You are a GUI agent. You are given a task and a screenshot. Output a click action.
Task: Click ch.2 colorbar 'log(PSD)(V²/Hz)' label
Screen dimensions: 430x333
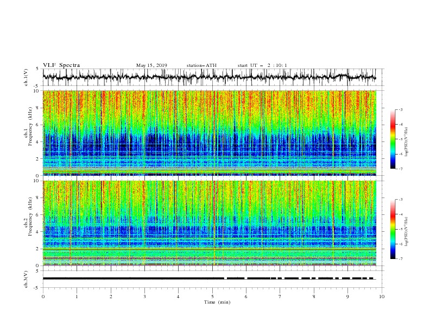[x=407, y=231]
